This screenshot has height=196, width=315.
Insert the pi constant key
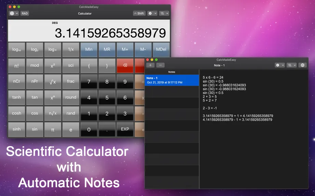pyautogui.click(x=53, y=130)
